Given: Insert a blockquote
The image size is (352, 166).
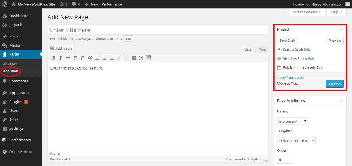Looking at the screenshot, I should tap(90, 58).
